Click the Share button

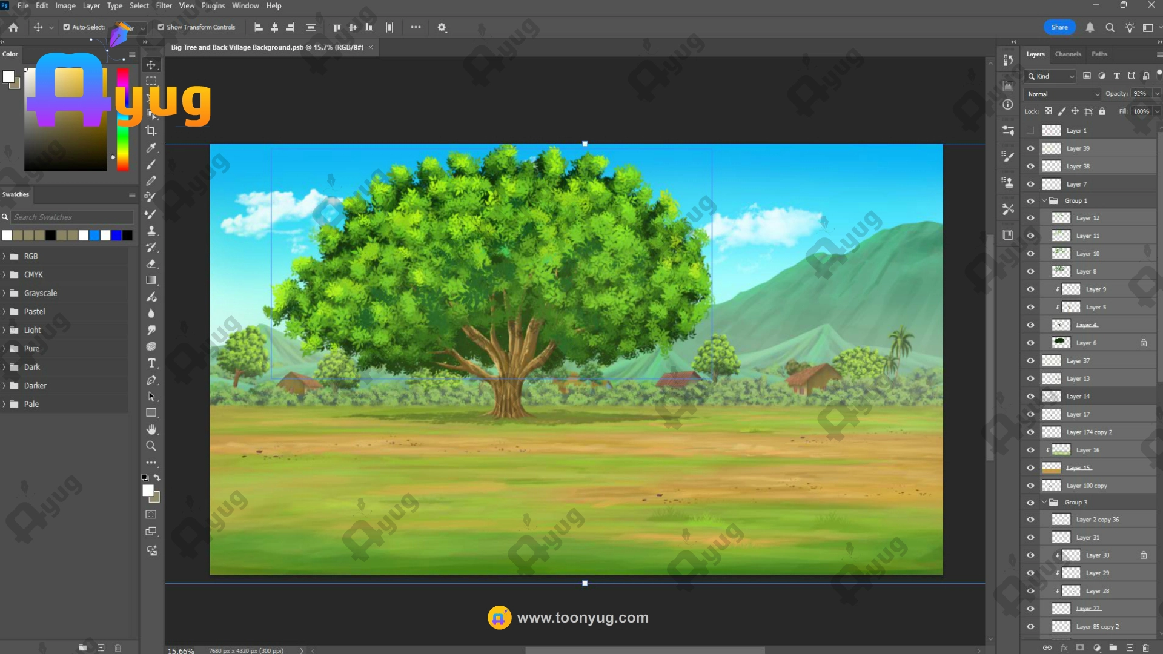[1059, 27]
